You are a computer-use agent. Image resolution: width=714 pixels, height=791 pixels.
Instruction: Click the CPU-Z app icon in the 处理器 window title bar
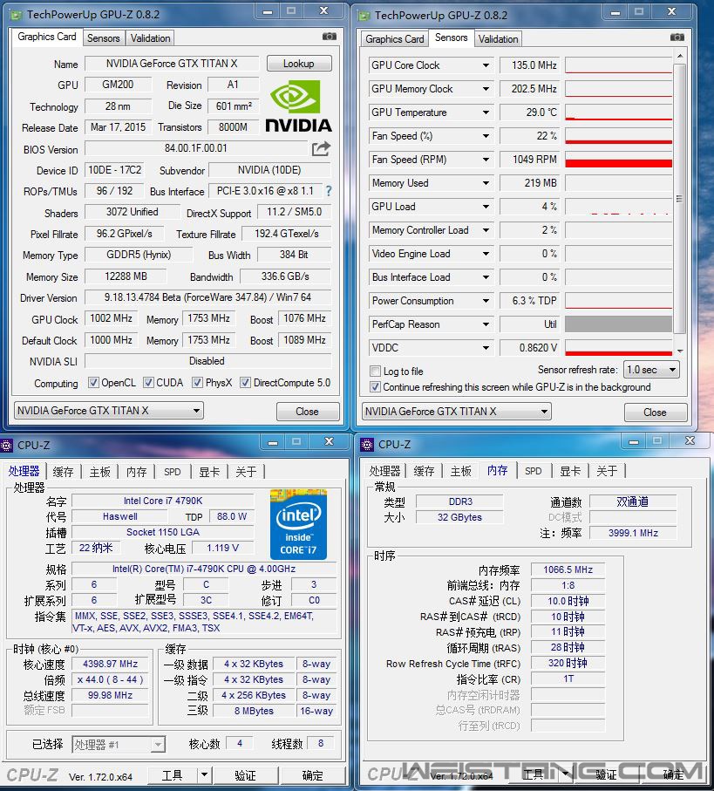coord(7,446)
